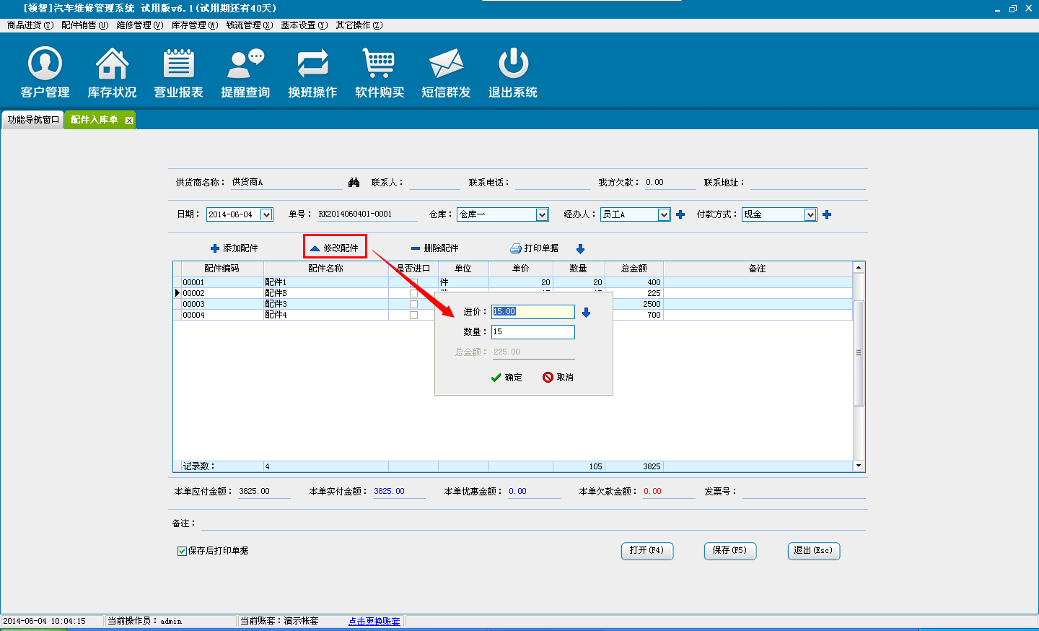This screenshot has width=1039, height=631.
Task: Check 是否进口 box for 配件3 row
Action: pos(413,305)
